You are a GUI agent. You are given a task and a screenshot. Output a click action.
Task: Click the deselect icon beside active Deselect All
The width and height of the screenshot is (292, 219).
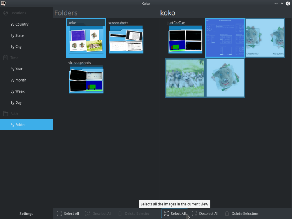coord(194,214)
